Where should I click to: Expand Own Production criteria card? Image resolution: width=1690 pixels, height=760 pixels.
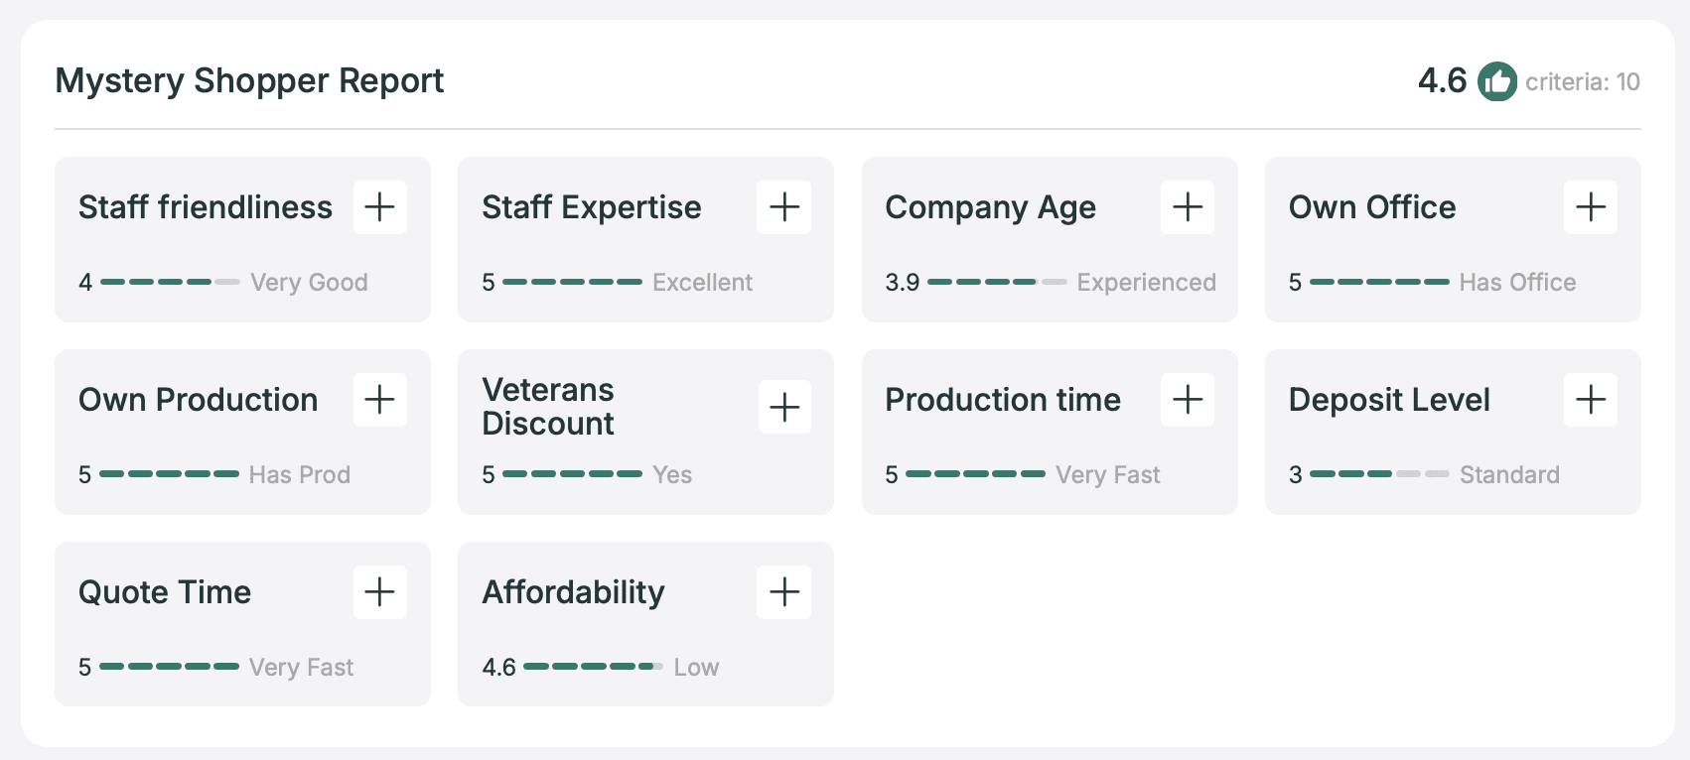pyautogui.click(x=380, y=400)
